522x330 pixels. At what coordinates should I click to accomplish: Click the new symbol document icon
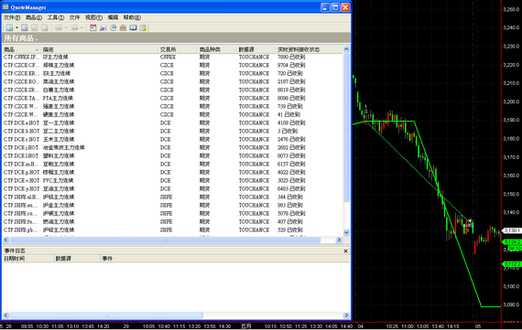pyautogui.click(x=9, y=28)
